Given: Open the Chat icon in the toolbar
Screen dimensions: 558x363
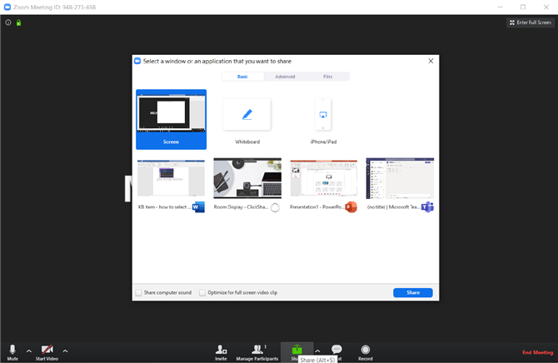Looking at the screenshot, I should [x=336, y=350].
